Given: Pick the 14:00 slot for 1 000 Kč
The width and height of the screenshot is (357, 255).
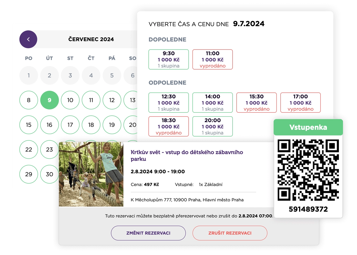Looking at the screenshot, I should pyautogui.click(x=212, y=103).
